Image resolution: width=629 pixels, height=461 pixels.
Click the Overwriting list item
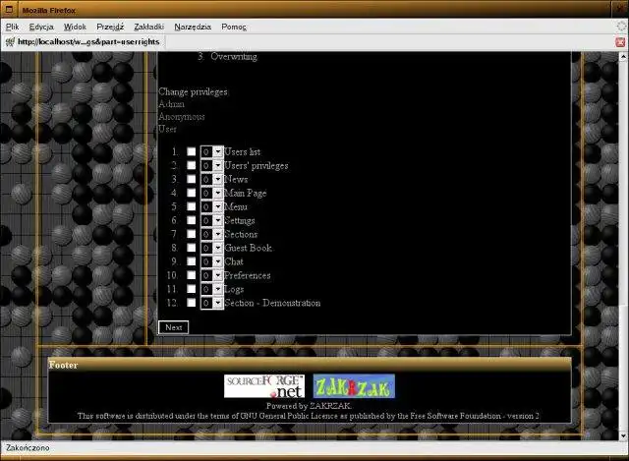[x=234, y=57]
